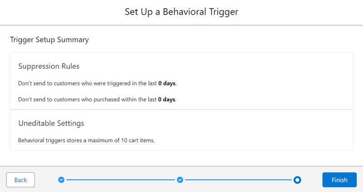The height and width of the screenshot is (192, 363).
Task: Click the Uneditable Settings heading
Action: [51, 123]
